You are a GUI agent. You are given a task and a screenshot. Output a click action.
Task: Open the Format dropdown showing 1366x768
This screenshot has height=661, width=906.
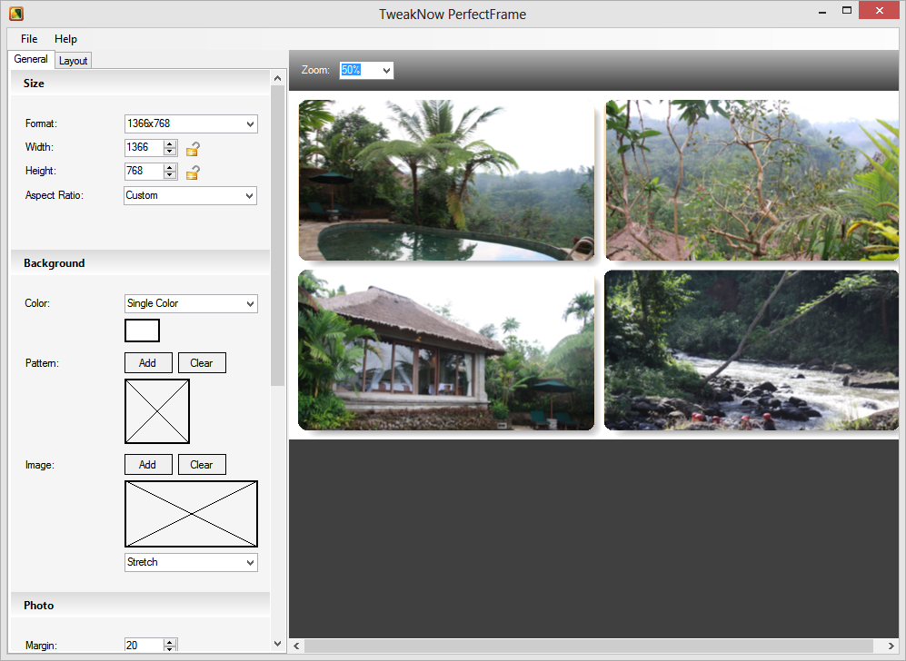191,123
